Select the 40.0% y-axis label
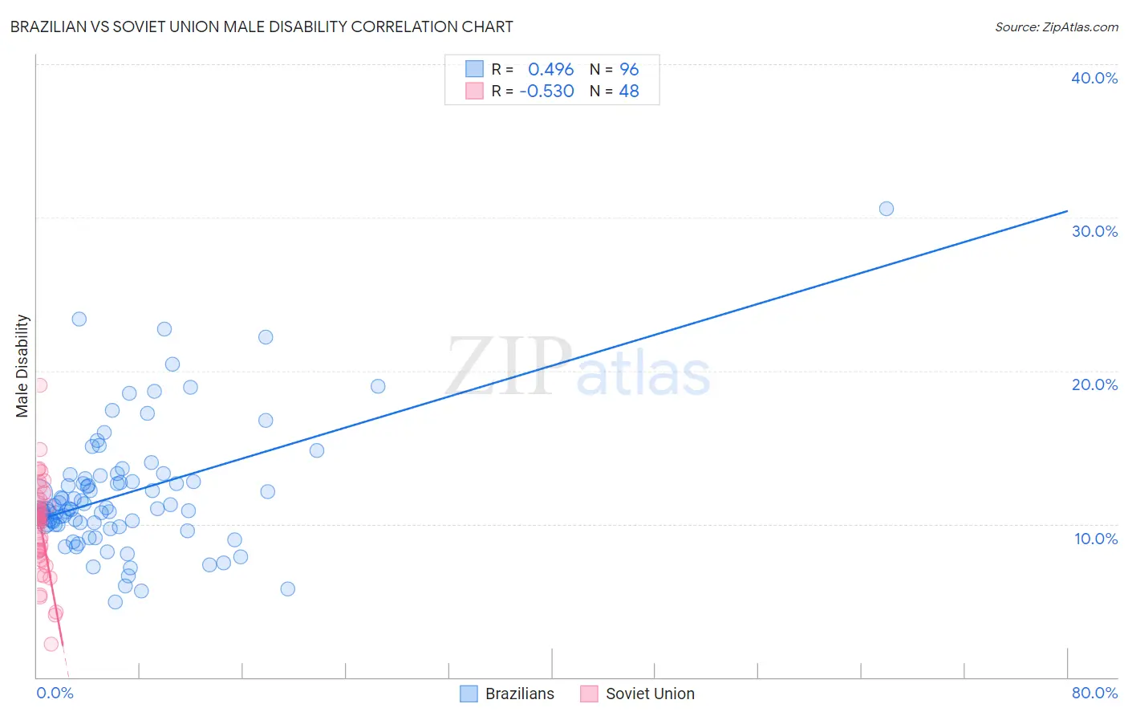Viewport: 1128px width, 716px height. point(1094,78)
